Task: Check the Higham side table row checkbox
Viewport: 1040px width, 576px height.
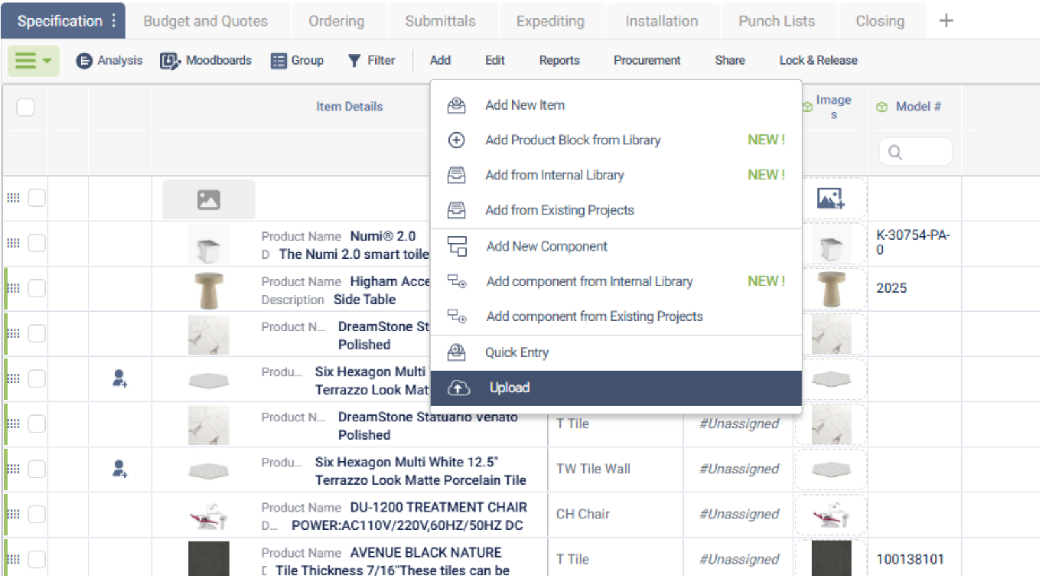Action: 37,288
